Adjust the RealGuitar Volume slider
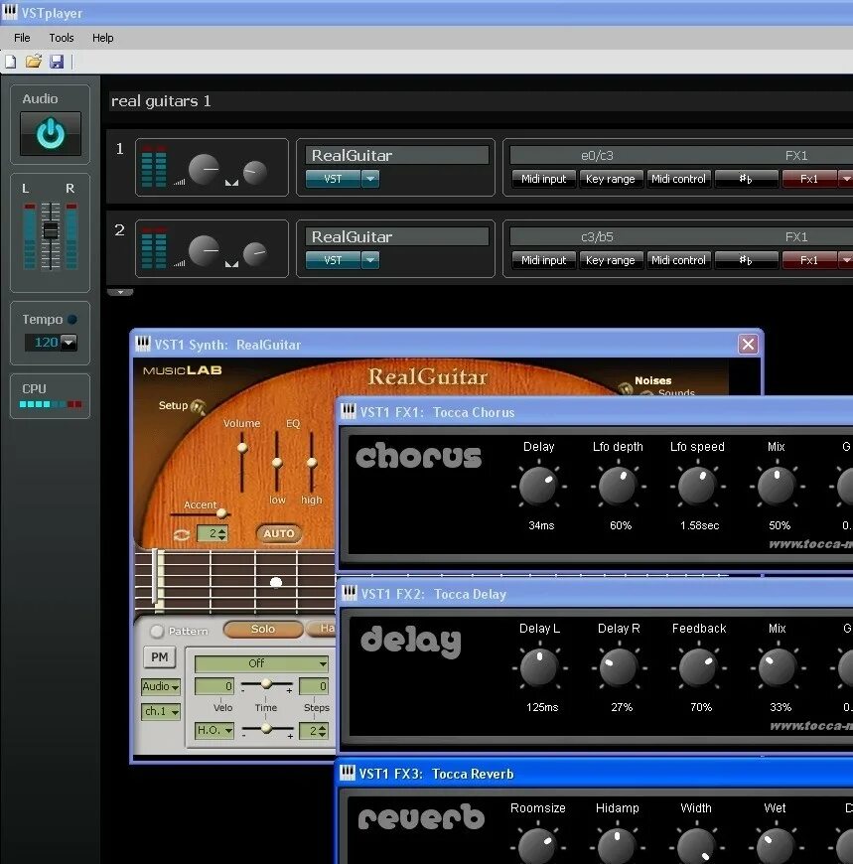This screenshot has width=853, height=864. coord(242,448)
